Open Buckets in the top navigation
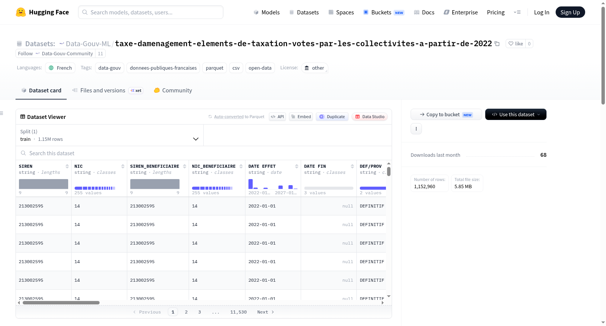The width and height of the screenshot is (606, 326). [x=384, y=12]
